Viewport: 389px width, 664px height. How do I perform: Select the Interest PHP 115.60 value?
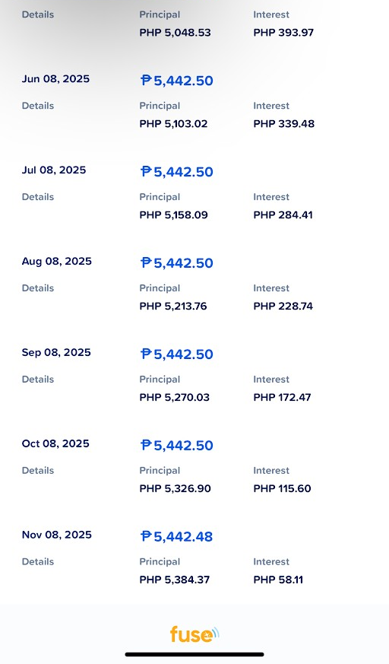pyautogui.click(x=282, y=489)
